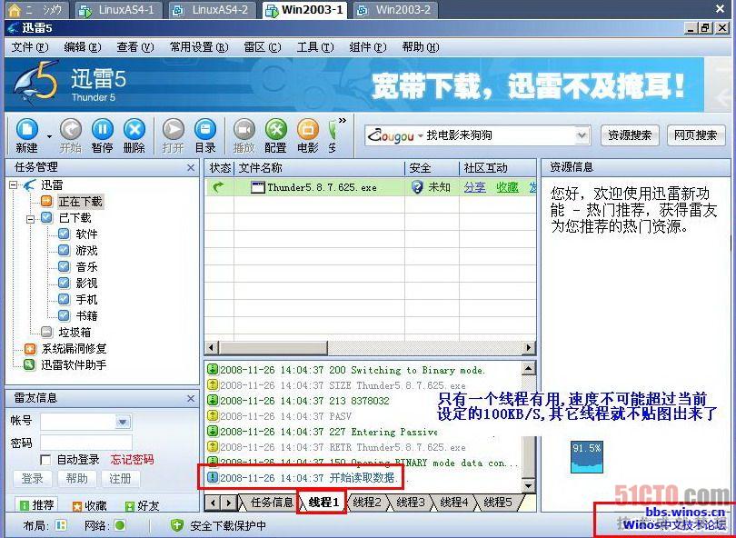
Task: Click the 网页搜索 button
Action: [696, 135]
